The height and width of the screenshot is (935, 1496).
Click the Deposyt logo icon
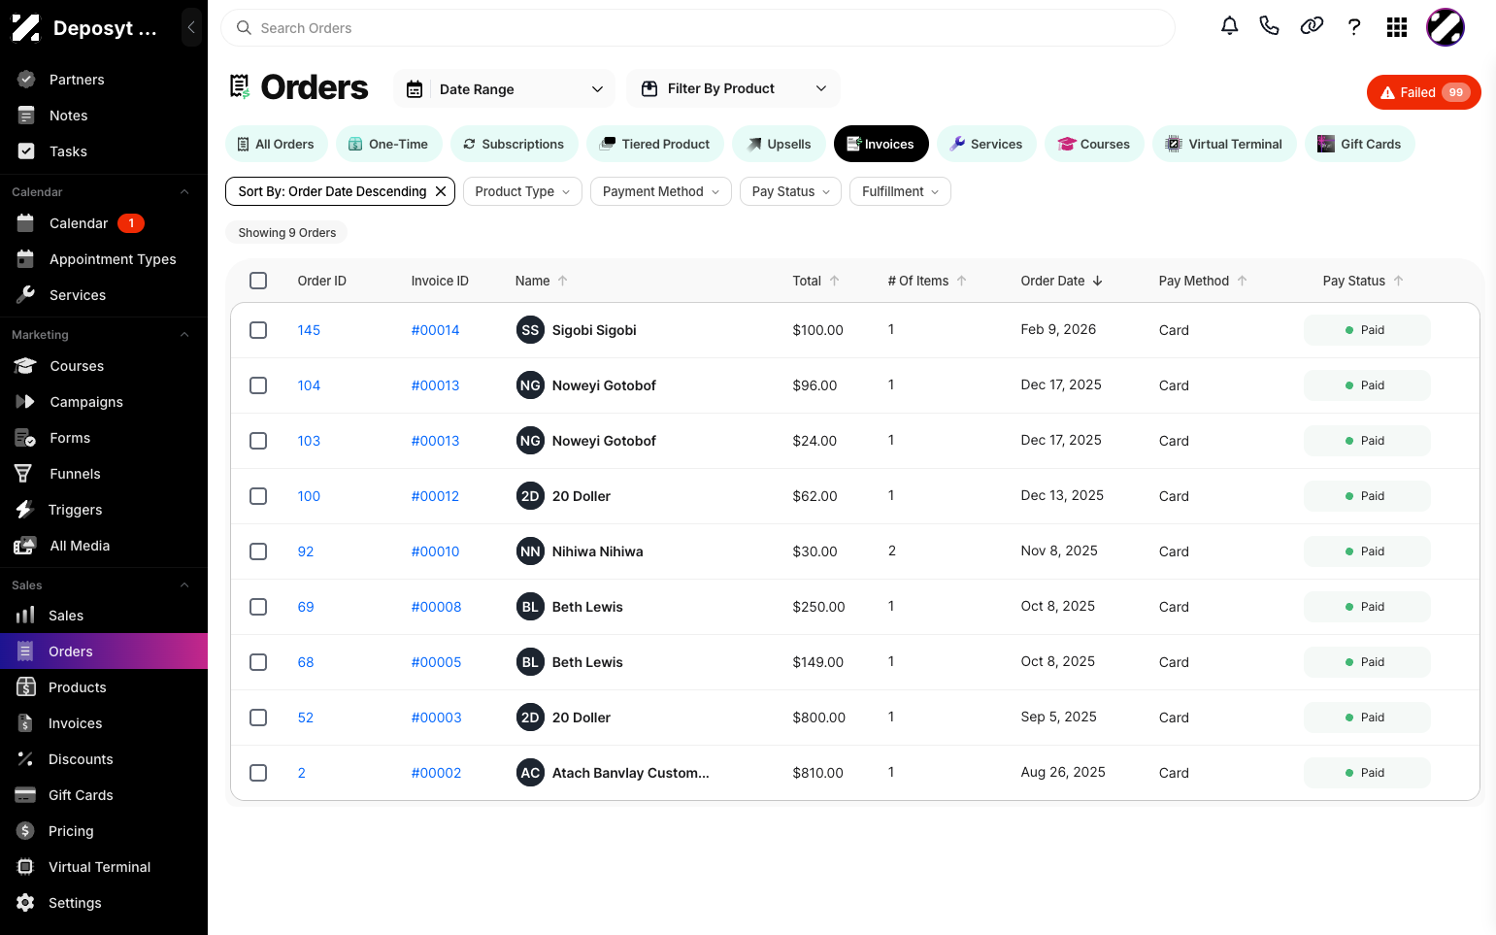25,28
